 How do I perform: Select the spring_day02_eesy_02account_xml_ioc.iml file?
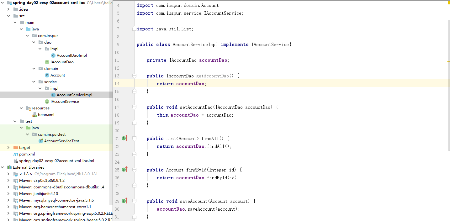[x=56, y=161]
